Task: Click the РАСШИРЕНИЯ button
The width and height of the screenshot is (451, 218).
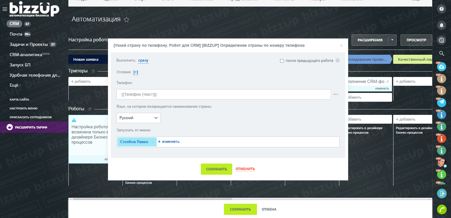Action: [x=370, y=40]
